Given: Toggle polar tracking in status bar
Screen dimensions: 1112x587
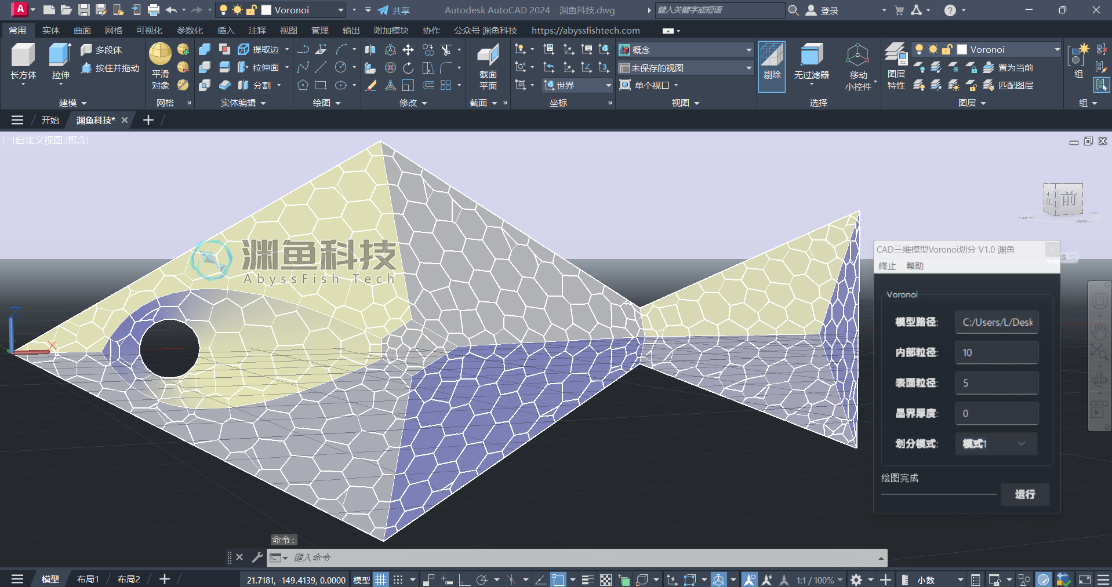Looking at the screenshot, I should 482,579.
